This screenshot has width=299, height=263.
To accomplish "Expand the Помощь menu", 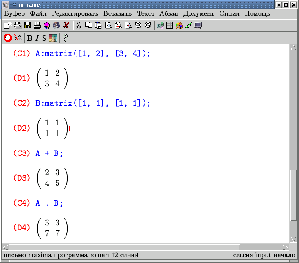I will click(257, 13).
